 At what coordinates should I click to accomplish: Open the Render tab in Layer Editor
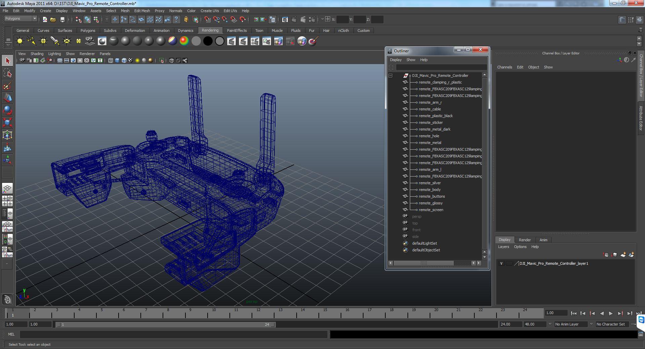click(x=525, y=240)
